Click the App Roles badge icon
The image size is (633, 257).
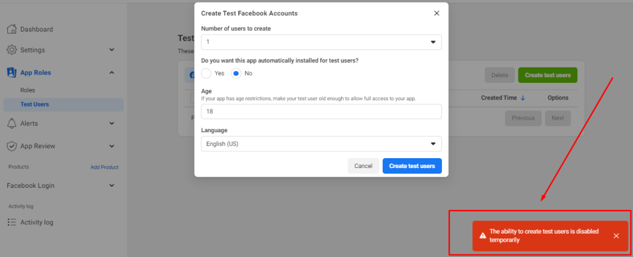pos(12,73)
